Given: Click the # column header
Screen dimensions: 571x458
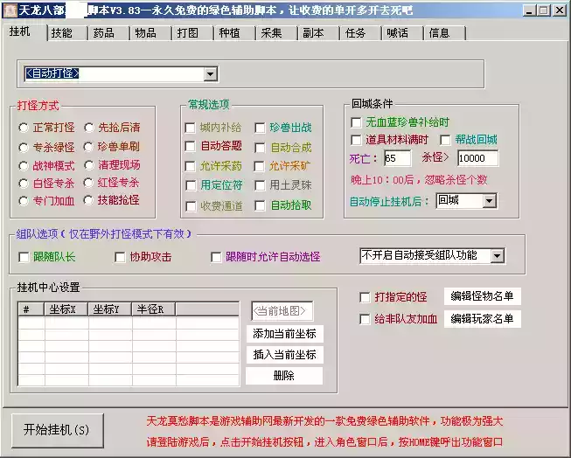Looking at the screenshot, I should [x=31, y=309].
